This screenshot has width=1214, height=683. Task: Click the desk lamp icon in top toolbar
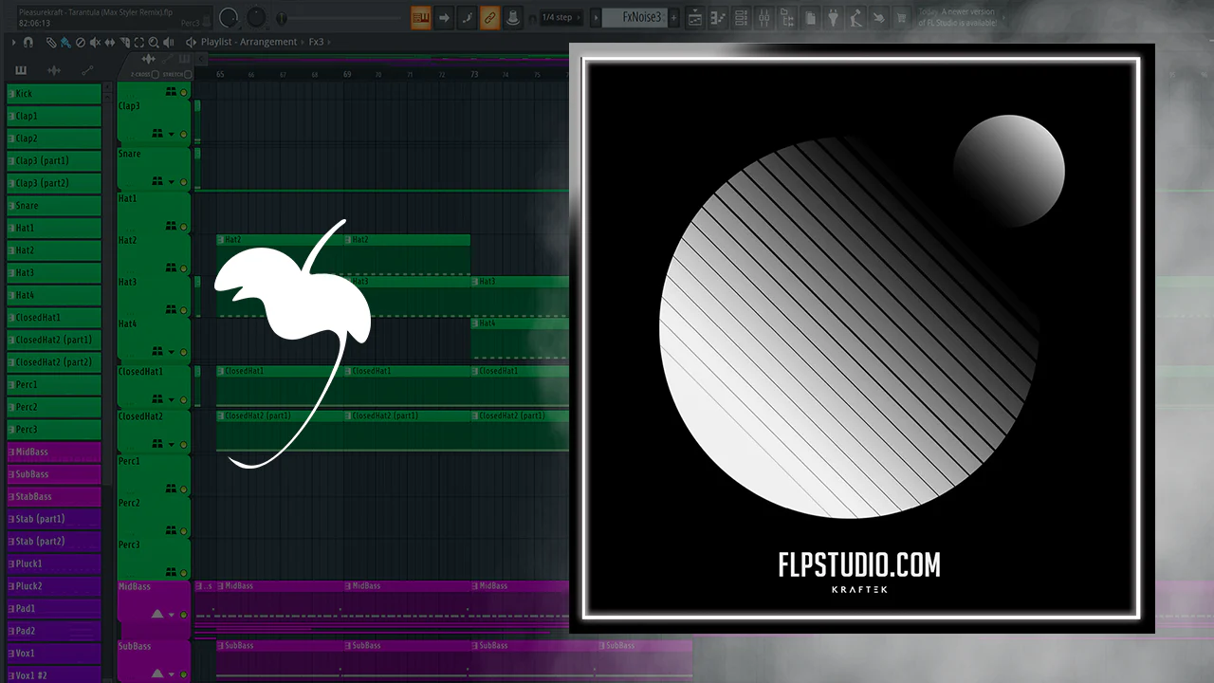click(856, 18)
